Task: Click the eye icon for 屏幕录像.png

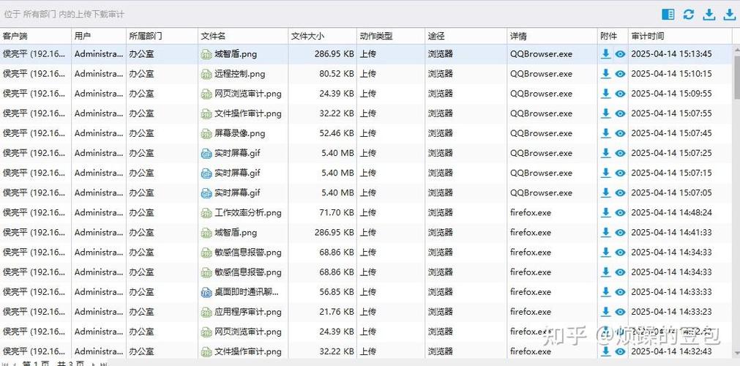Action: (620, 134)
